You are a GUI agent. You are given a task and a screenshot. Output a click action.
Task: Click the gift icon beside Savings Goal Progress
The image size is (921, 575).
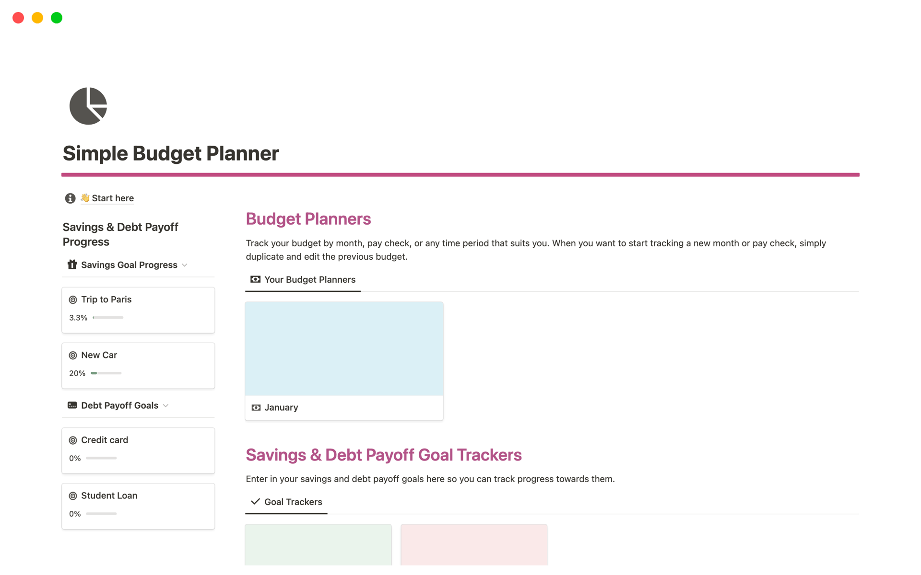[72, 264]
